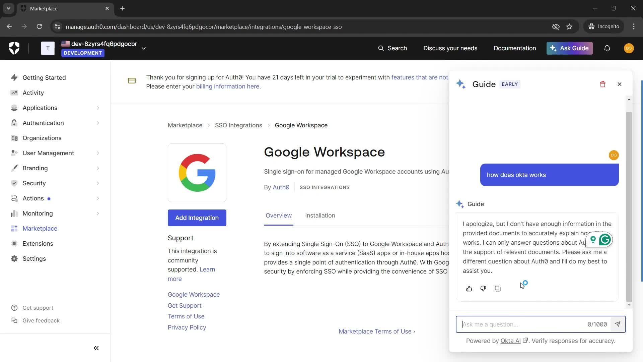Screen dimensions: 643x362
Task: Open the tab search dropdown arrow
Action: pos(8,8)
